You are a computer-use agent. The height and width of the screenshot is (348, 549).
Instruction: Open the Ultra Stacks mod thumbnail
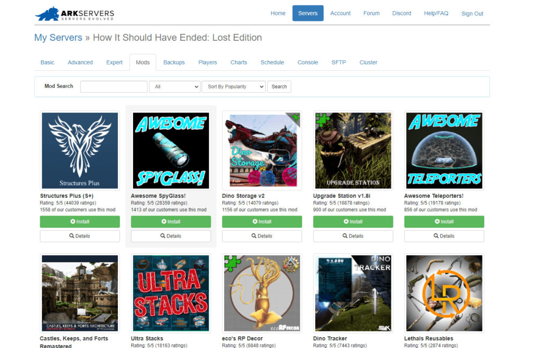click(170, 293)
